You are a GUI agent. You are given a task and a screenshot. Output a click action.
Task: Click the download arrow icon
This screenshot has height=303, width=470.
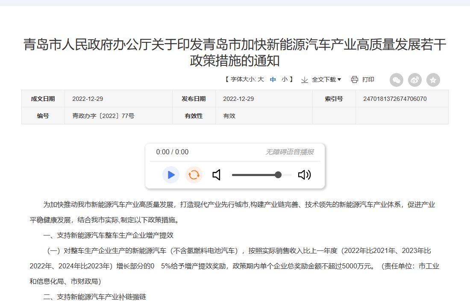tap(305, 79)
